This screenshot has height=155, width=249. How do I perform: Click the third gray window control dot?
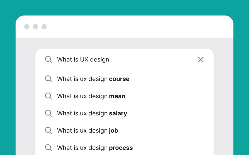(44, 27)
